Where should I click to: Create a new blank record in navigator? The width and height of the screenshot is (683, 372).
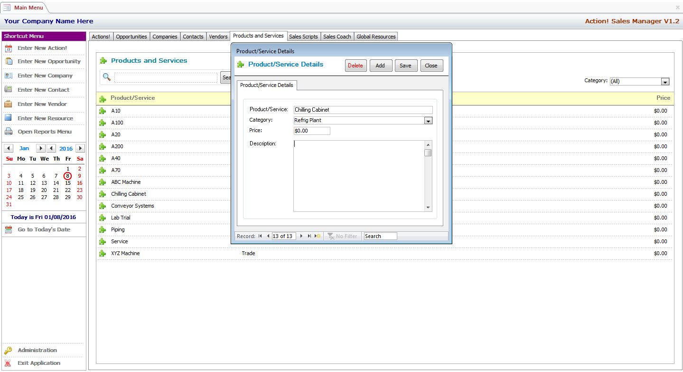pyautogui.click(x=318, y=236)
